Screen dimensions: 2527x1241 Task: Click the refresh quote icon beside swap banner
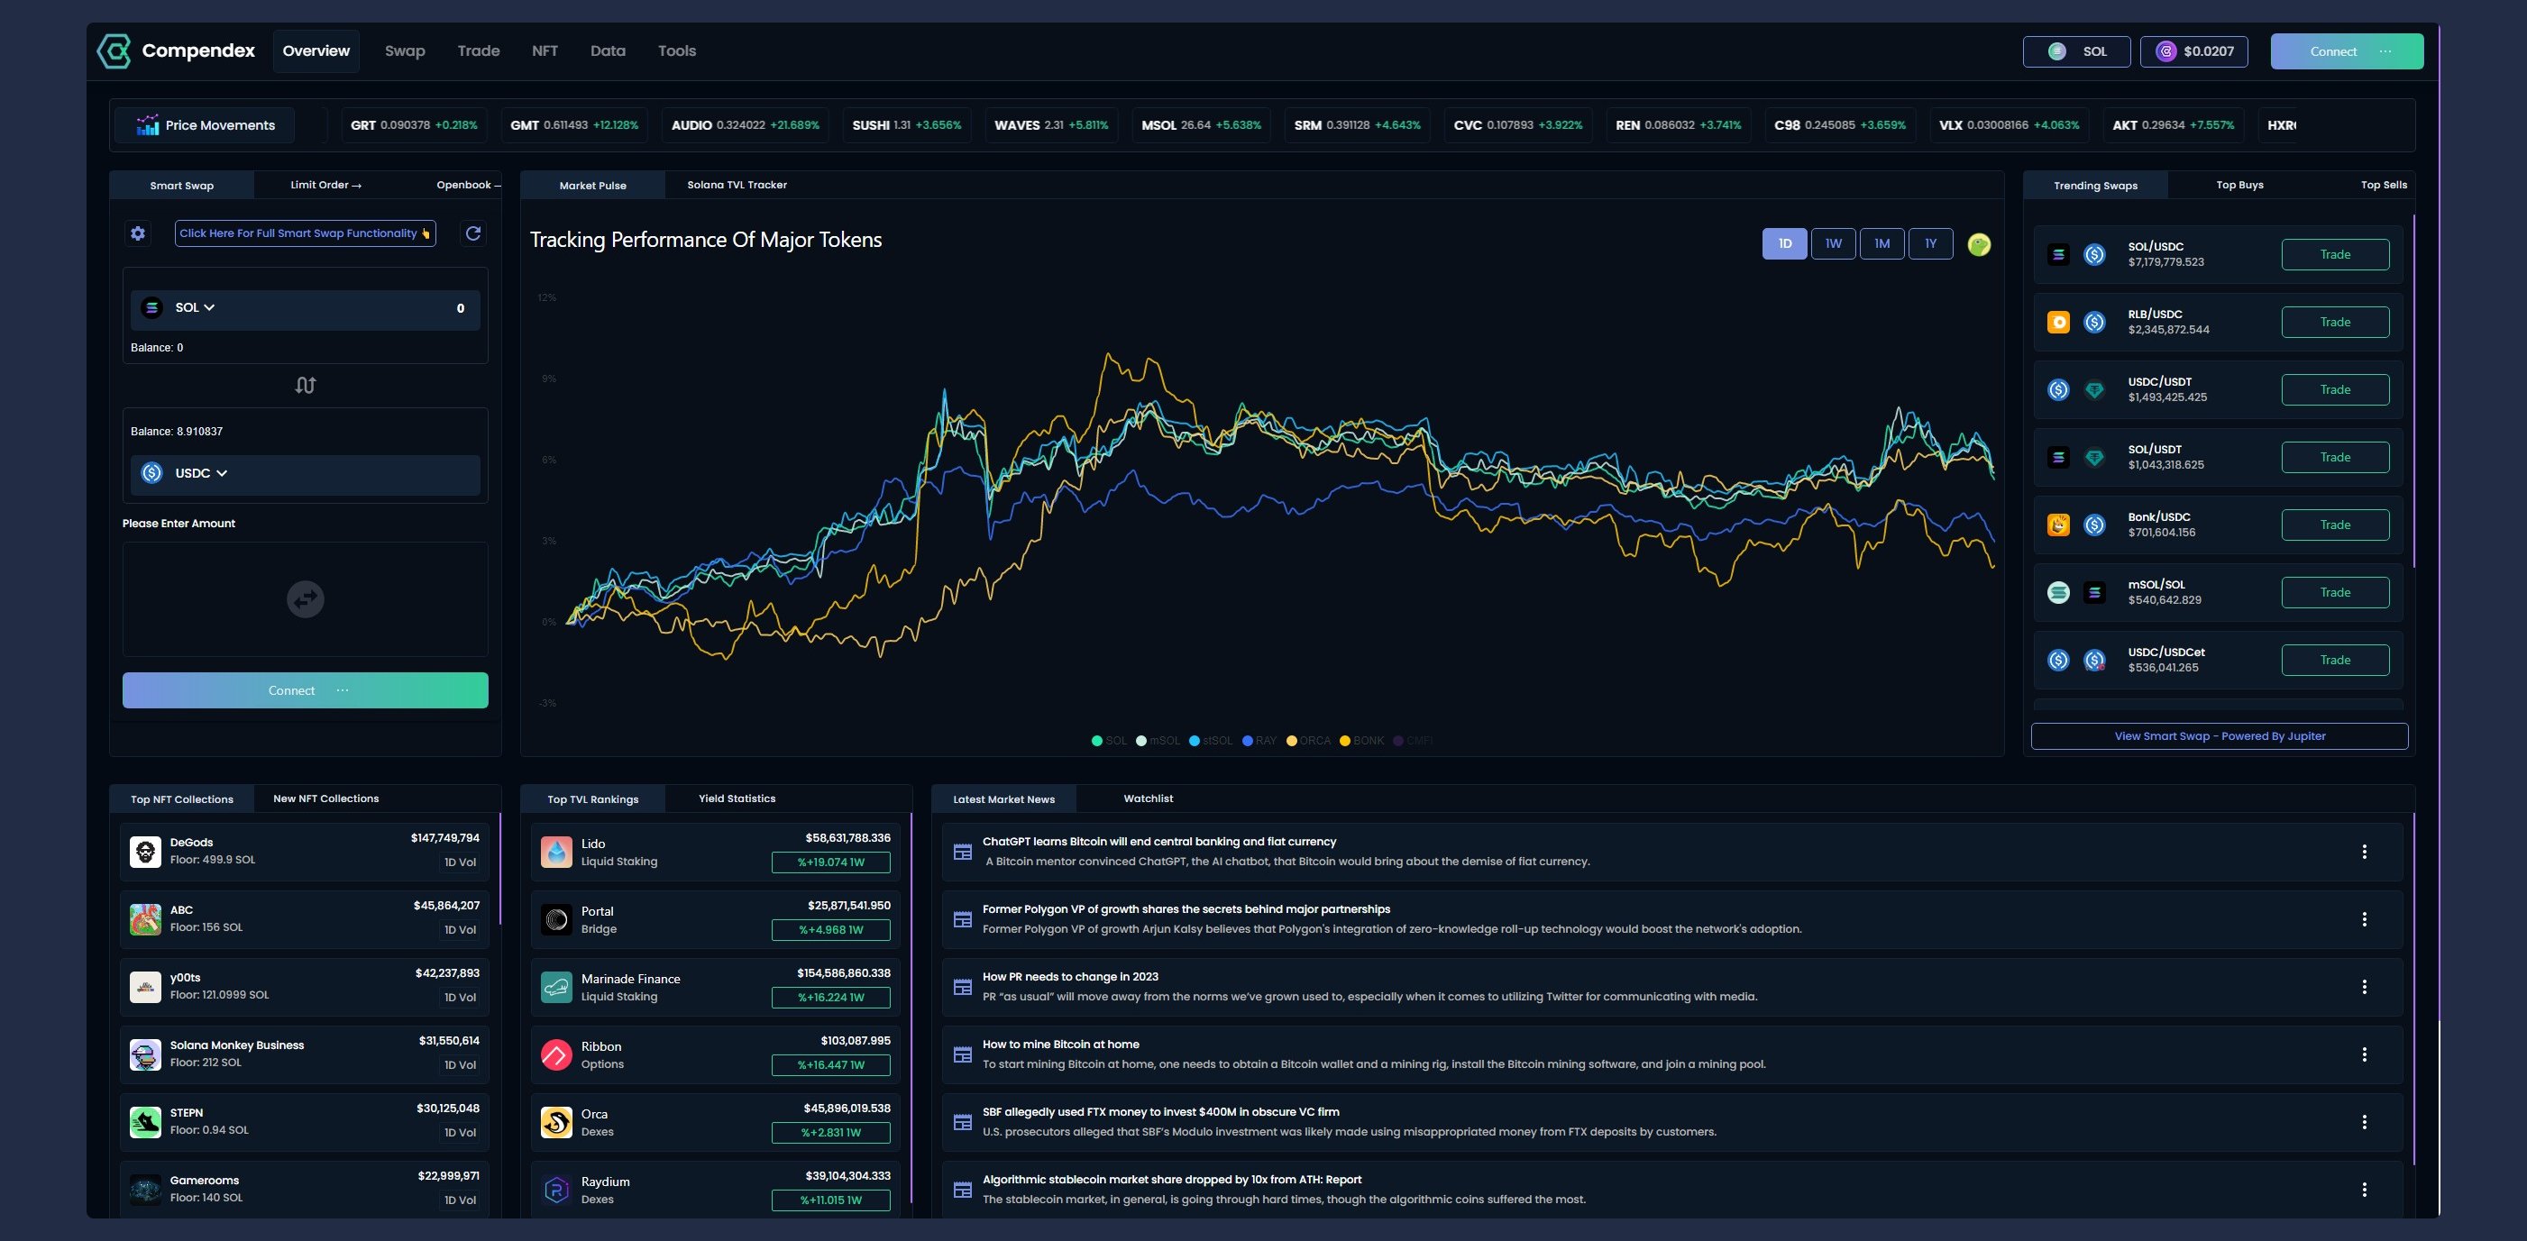click(472, 233)
